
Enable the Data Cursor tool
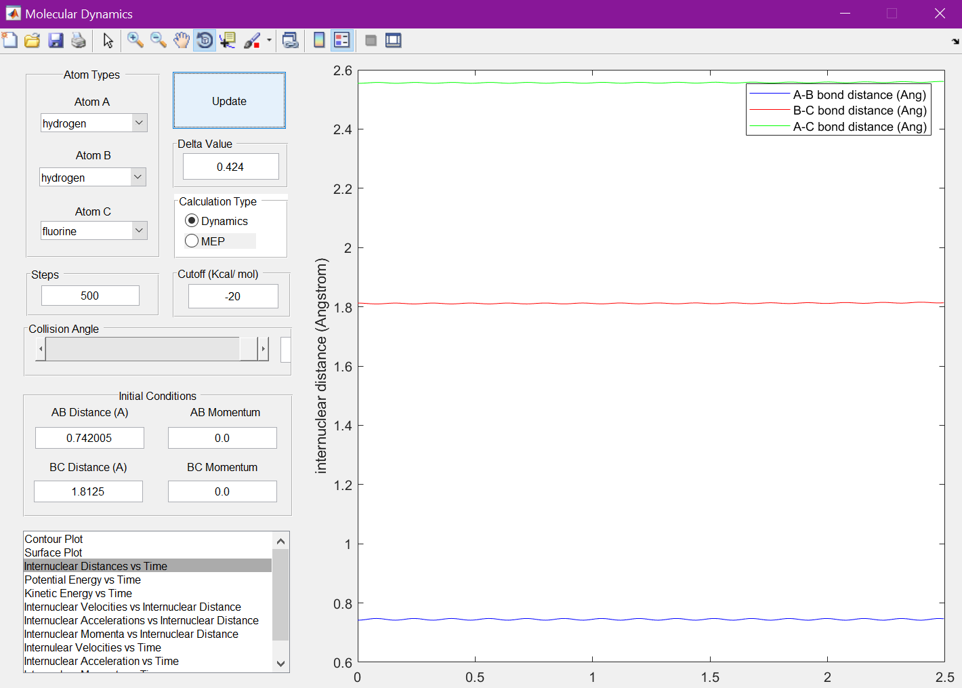point(228,41)
